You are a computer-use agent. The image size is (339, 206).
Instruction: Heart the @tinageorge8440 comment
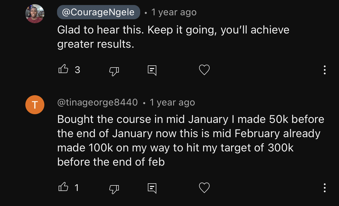click(x=204, y=188)
